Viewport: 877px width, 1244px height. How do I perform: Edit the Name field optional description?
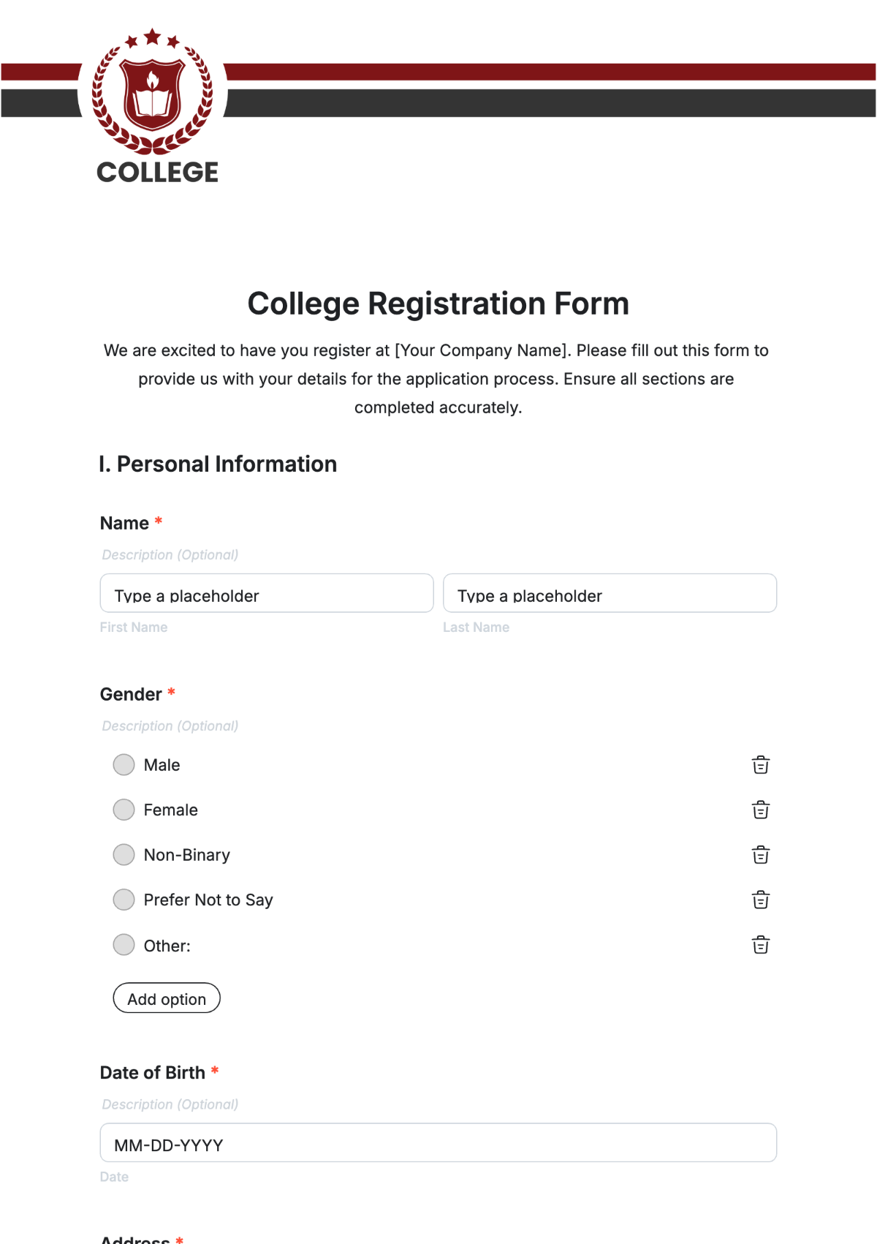[170, 554]
